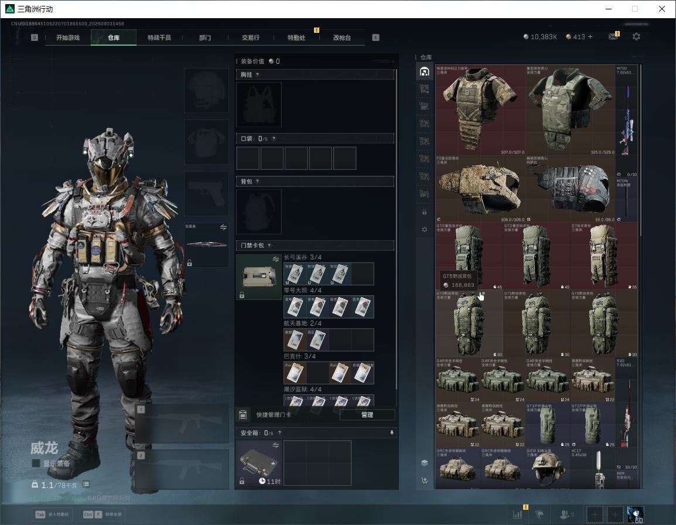Pin the 安全箱 section with the pin icon

pos(391,432)
